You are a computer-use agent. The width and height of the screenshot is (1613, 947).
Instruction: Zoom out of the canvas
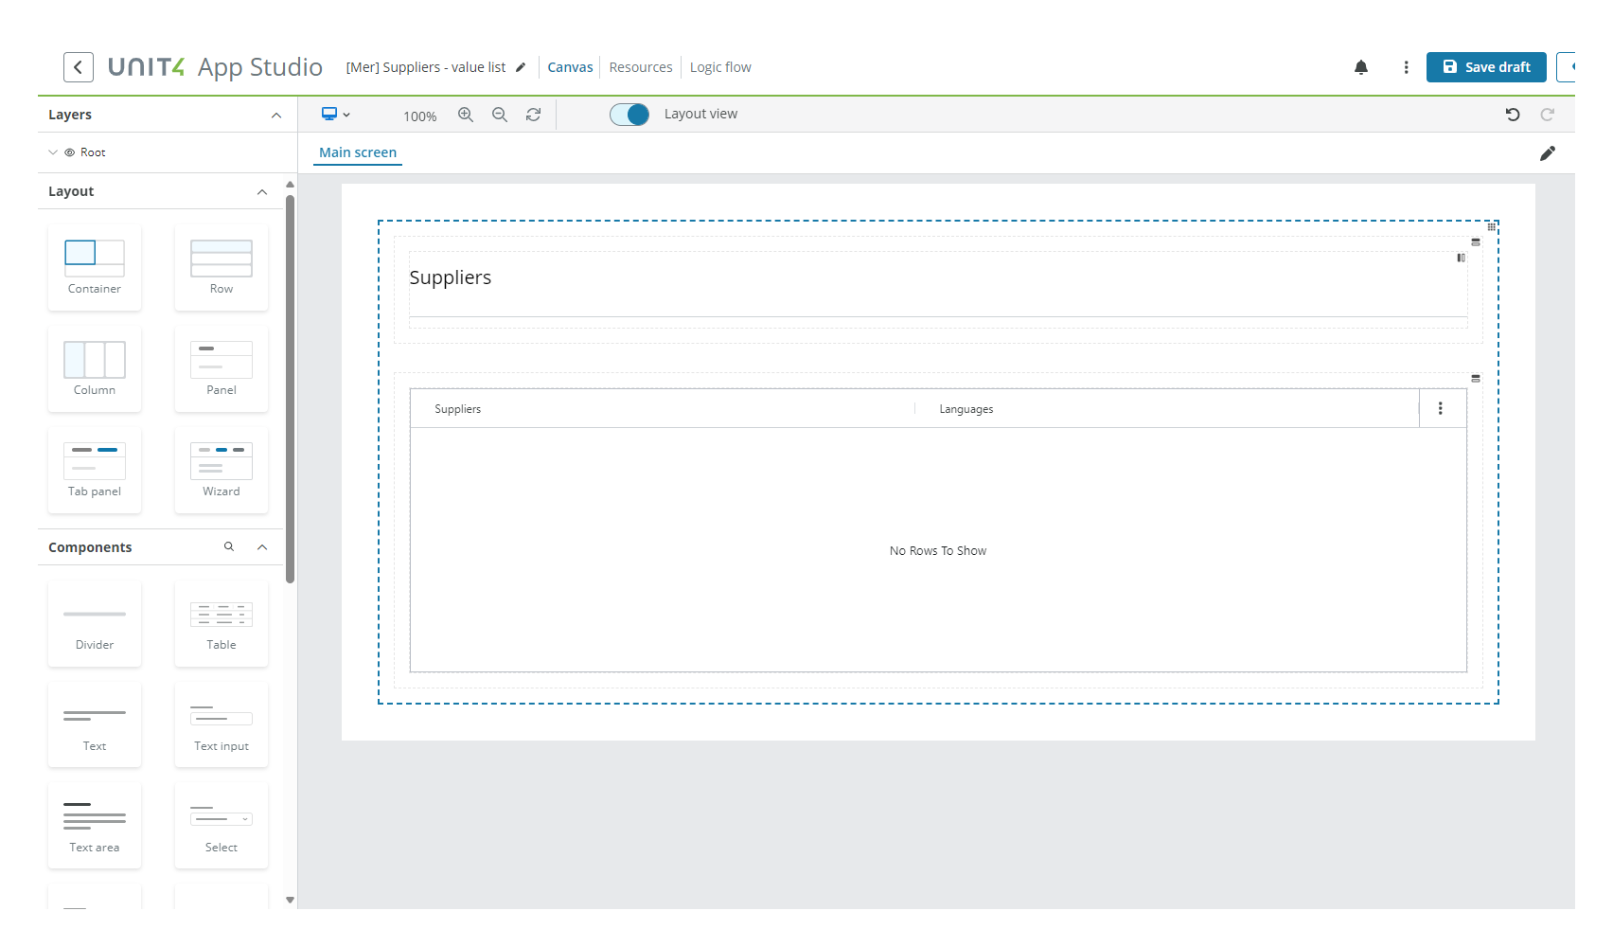(500, 114)
